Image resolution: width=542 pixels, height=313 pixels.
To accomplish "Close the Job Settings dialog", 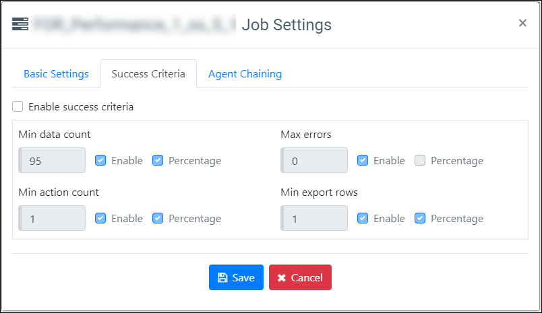I will tap(522, 23).
